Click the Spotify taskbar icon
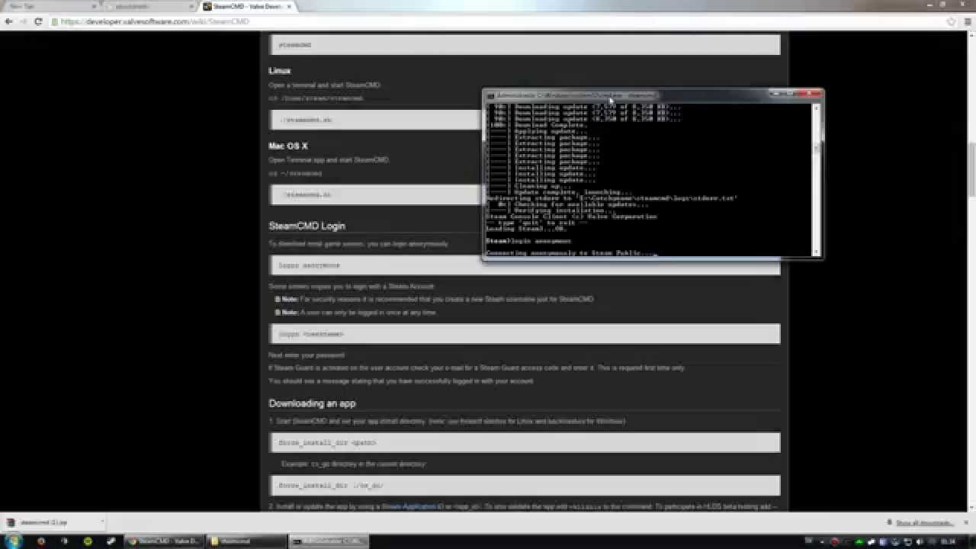This screenshot has height=549, width=976. (x=88, y=541)
